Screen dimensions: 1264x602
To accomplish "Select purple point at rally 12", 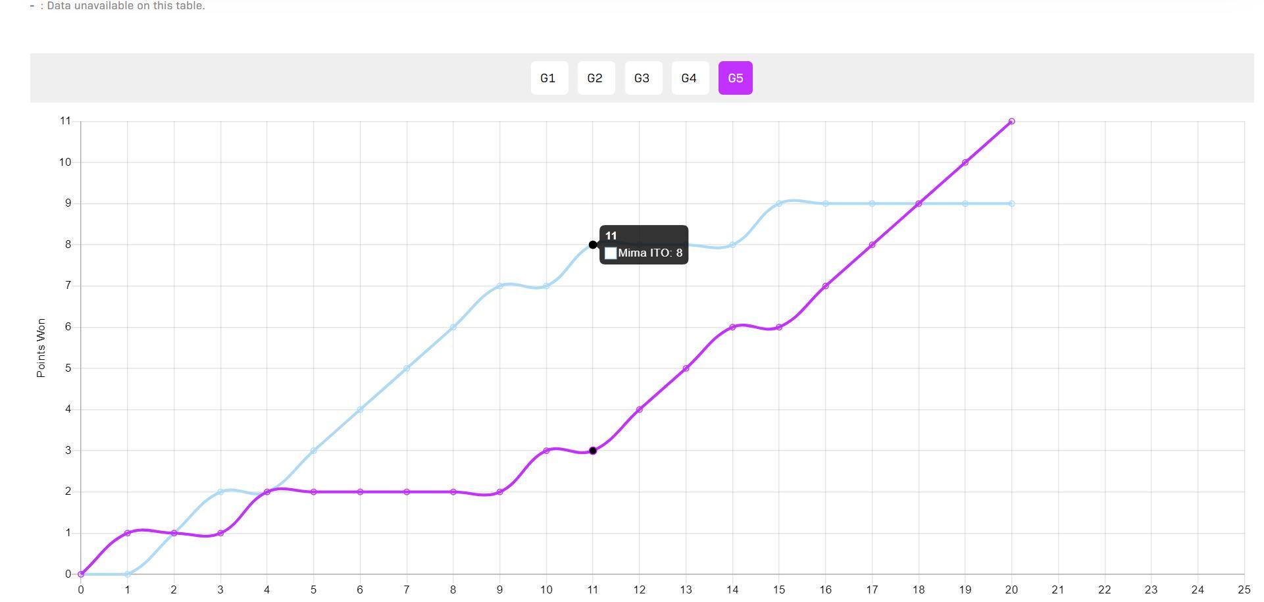I will coord(640,409).
